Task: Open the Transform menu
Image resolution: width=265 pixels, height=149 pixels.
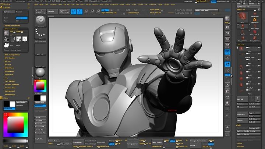Action: 153,4
